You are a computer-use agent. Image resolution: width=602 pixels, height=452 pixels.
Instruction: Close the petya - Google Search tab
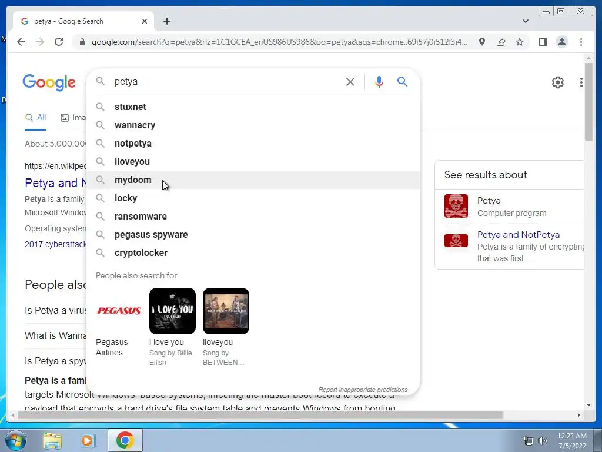[x=145, y=21]
